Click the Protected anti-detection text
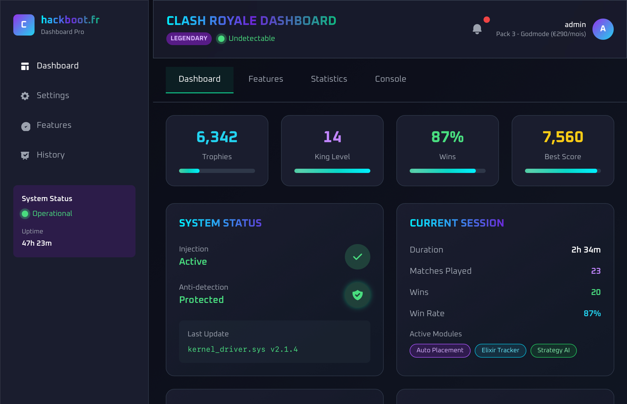627x404 pixels. [201, 300]
